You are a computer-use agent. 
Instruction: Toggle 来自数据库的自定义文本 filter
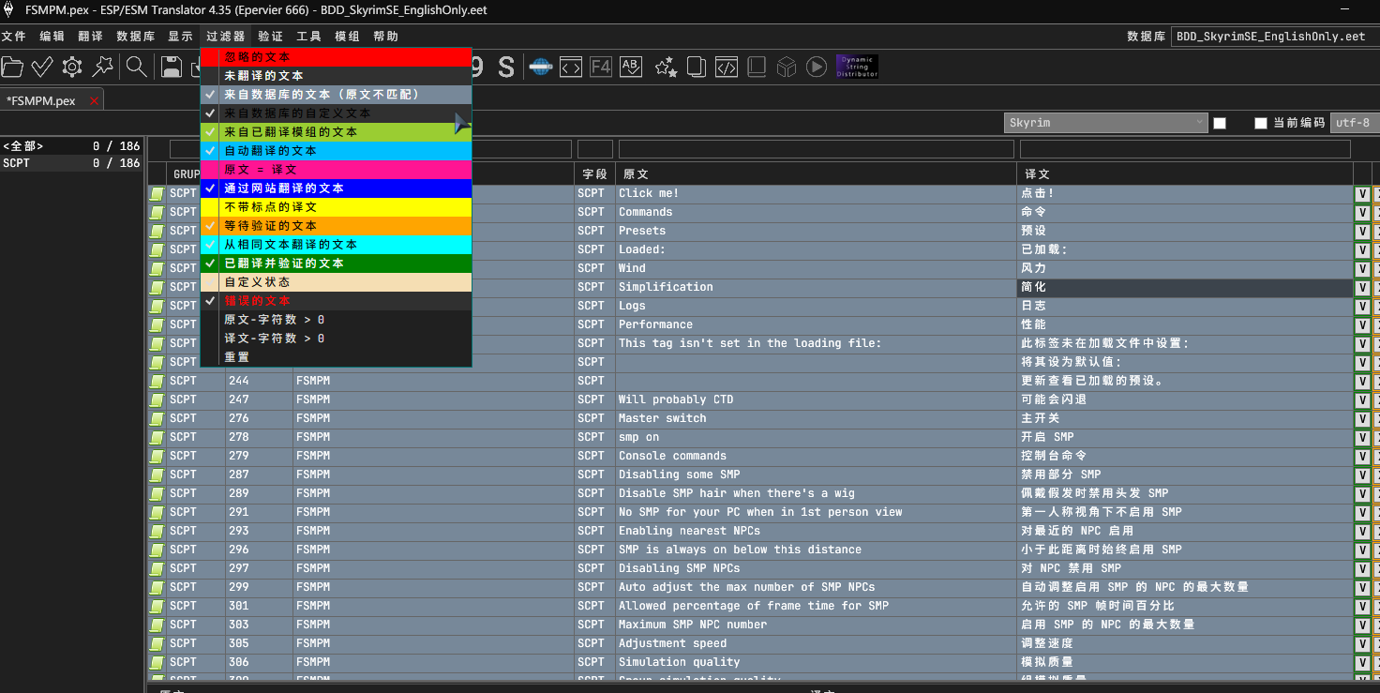pos(336,113)
